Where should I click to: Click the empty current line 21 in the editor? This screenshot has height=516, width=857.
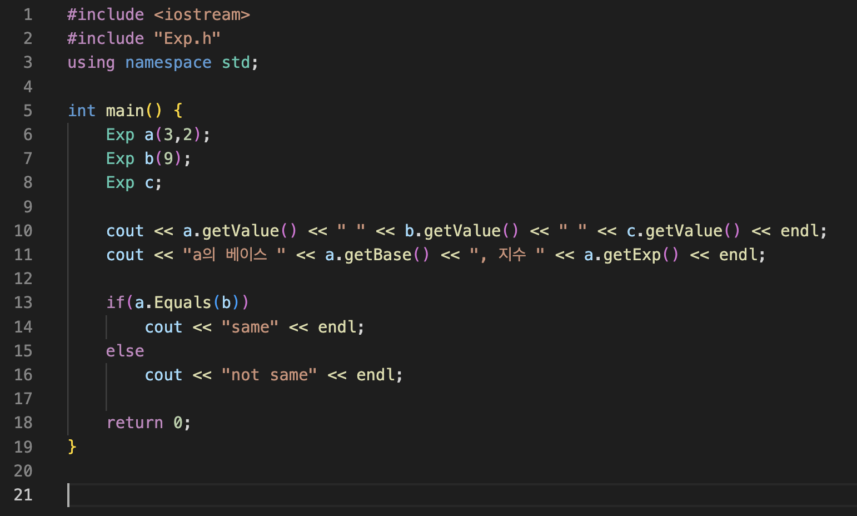pyautogui.click(x=462, y=495)
